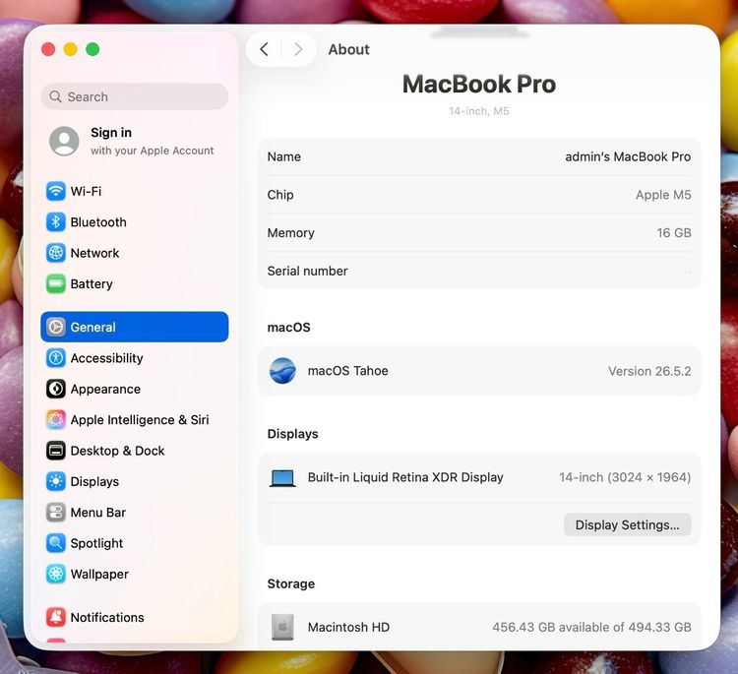Select the Appearance icon
The image size is (738, 674).
pyautogui.click(x=55, y=389)
